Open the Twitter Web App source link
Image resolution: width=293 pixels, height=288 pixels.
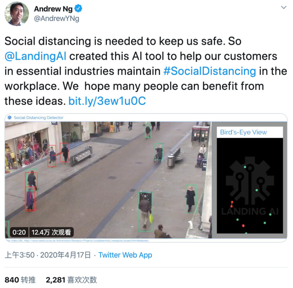coord(125,255)
